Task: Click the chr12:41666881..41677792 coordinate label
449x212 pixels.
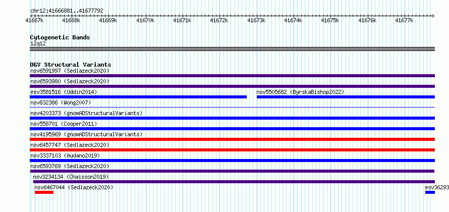Action: pyautogui.click(x=67, y=11)
